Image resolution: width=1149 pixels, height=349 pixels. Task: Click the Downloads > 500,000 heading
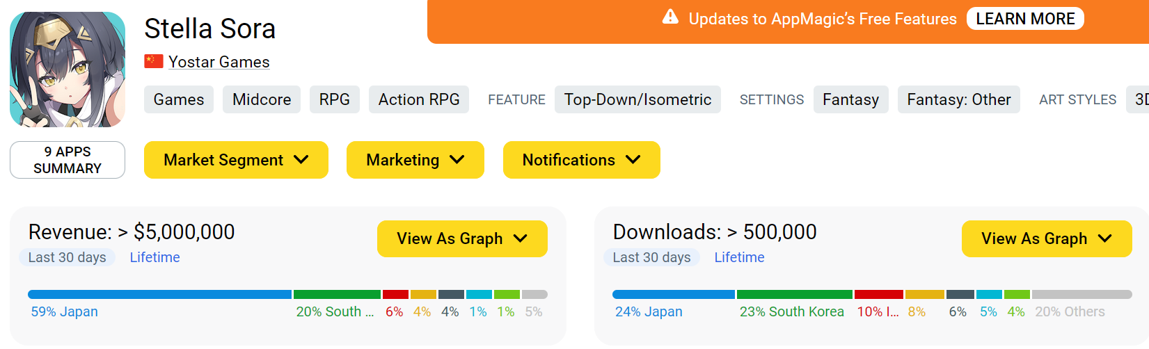point(715,232)
